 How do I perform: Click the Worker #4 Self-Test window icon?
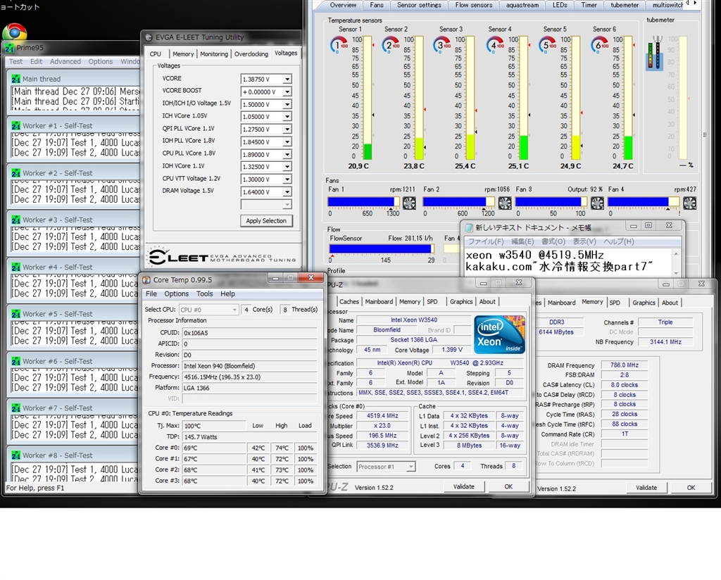point(16,267)
